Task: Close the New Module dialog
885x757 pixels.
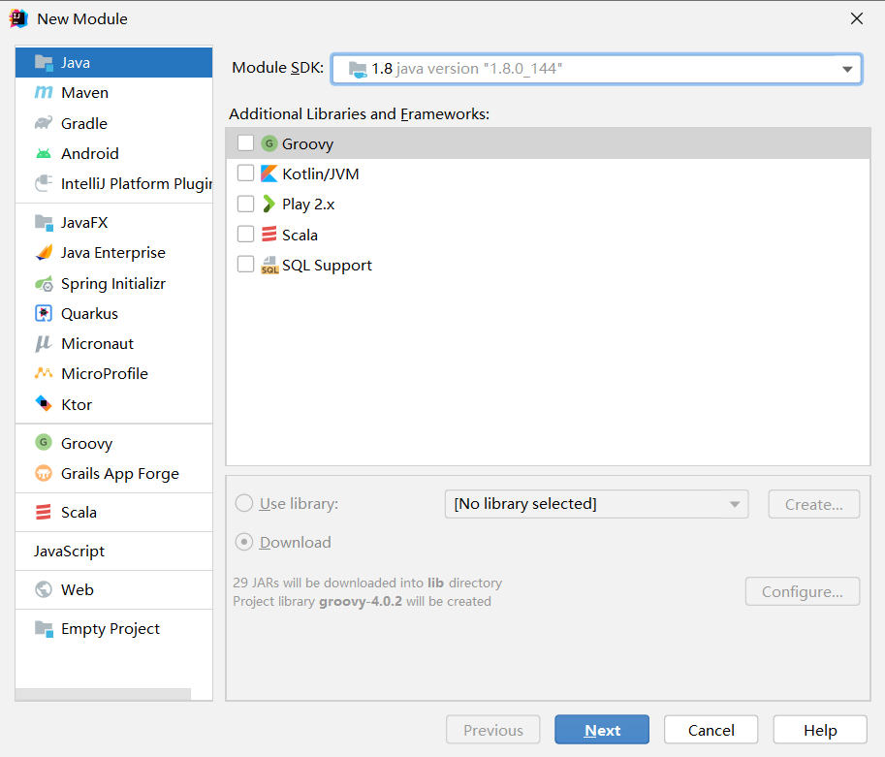Action: pyautogui.click(x=856, y=18)
